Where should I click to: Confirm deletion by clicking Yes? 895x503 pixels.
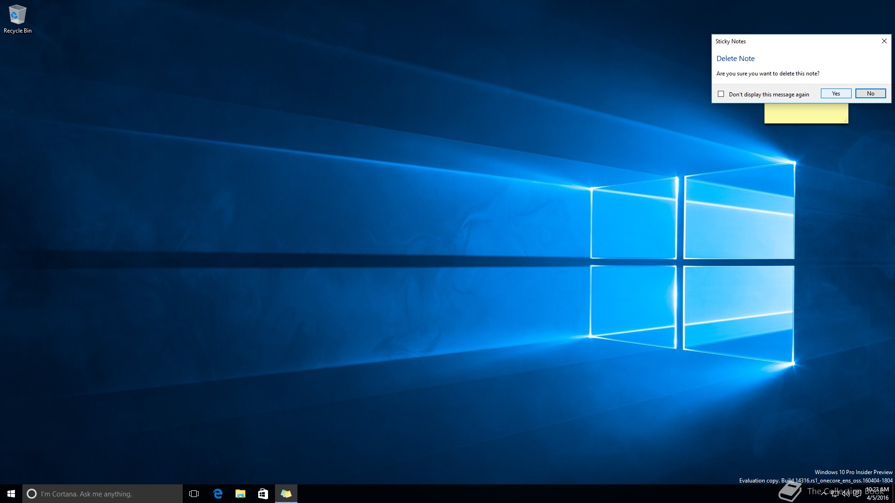[x=836, y=94]
